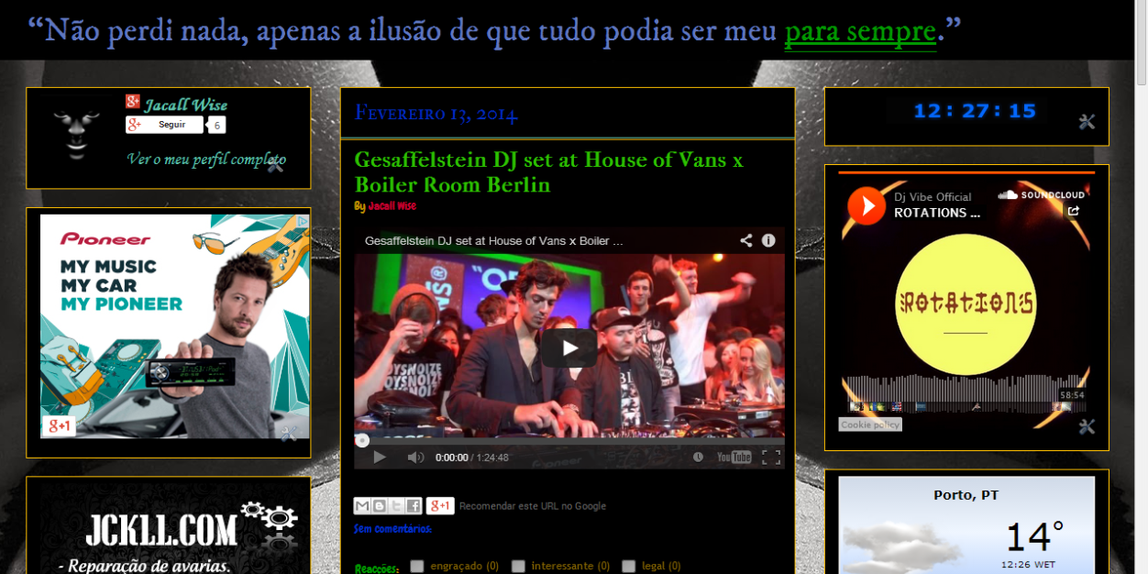Open the video on the YouTube logo
Screen dimensions: 1148x574
coord(734,457)
